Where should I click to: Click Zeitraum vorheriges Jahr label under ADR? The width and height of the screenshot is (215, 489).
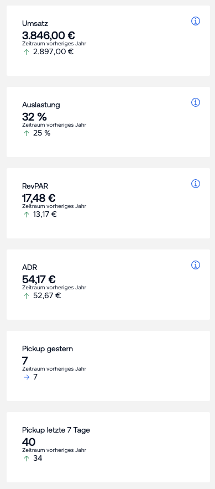pyautogui.click(x=54, y=287)
